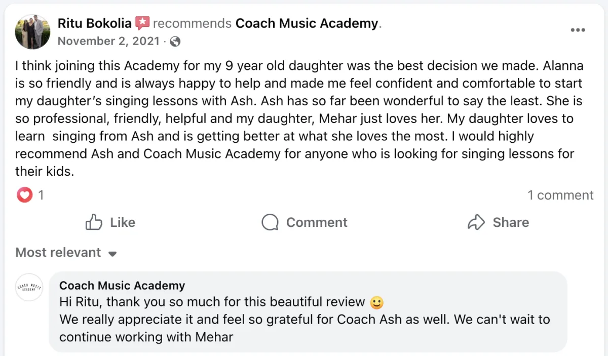Screen dimensions: 608x356
Task: Click the speech bubble Comment icon
Action: (270, 222)
